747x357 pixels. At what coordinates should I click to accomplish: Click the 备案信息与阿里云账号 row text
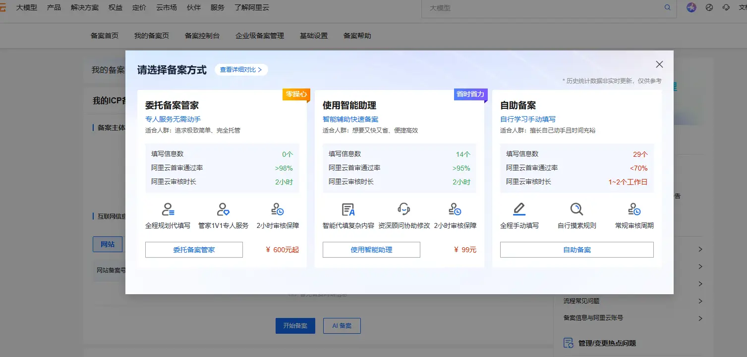click(593, 318)
